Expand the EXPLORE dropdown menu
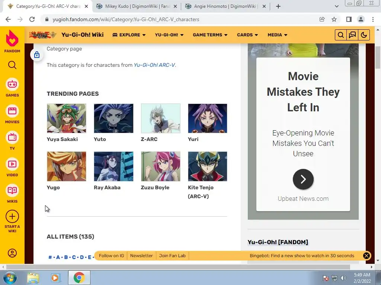Screen dimensions: 381x285 [x=129, y=35]
